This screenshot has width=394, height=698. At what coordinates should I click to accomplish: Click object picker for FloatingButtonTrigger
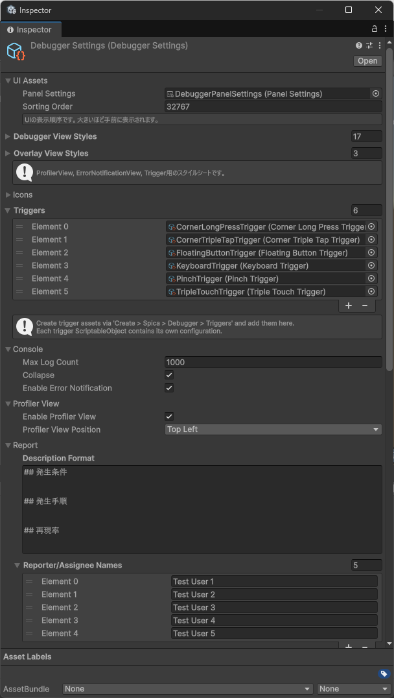pos(371,252)
